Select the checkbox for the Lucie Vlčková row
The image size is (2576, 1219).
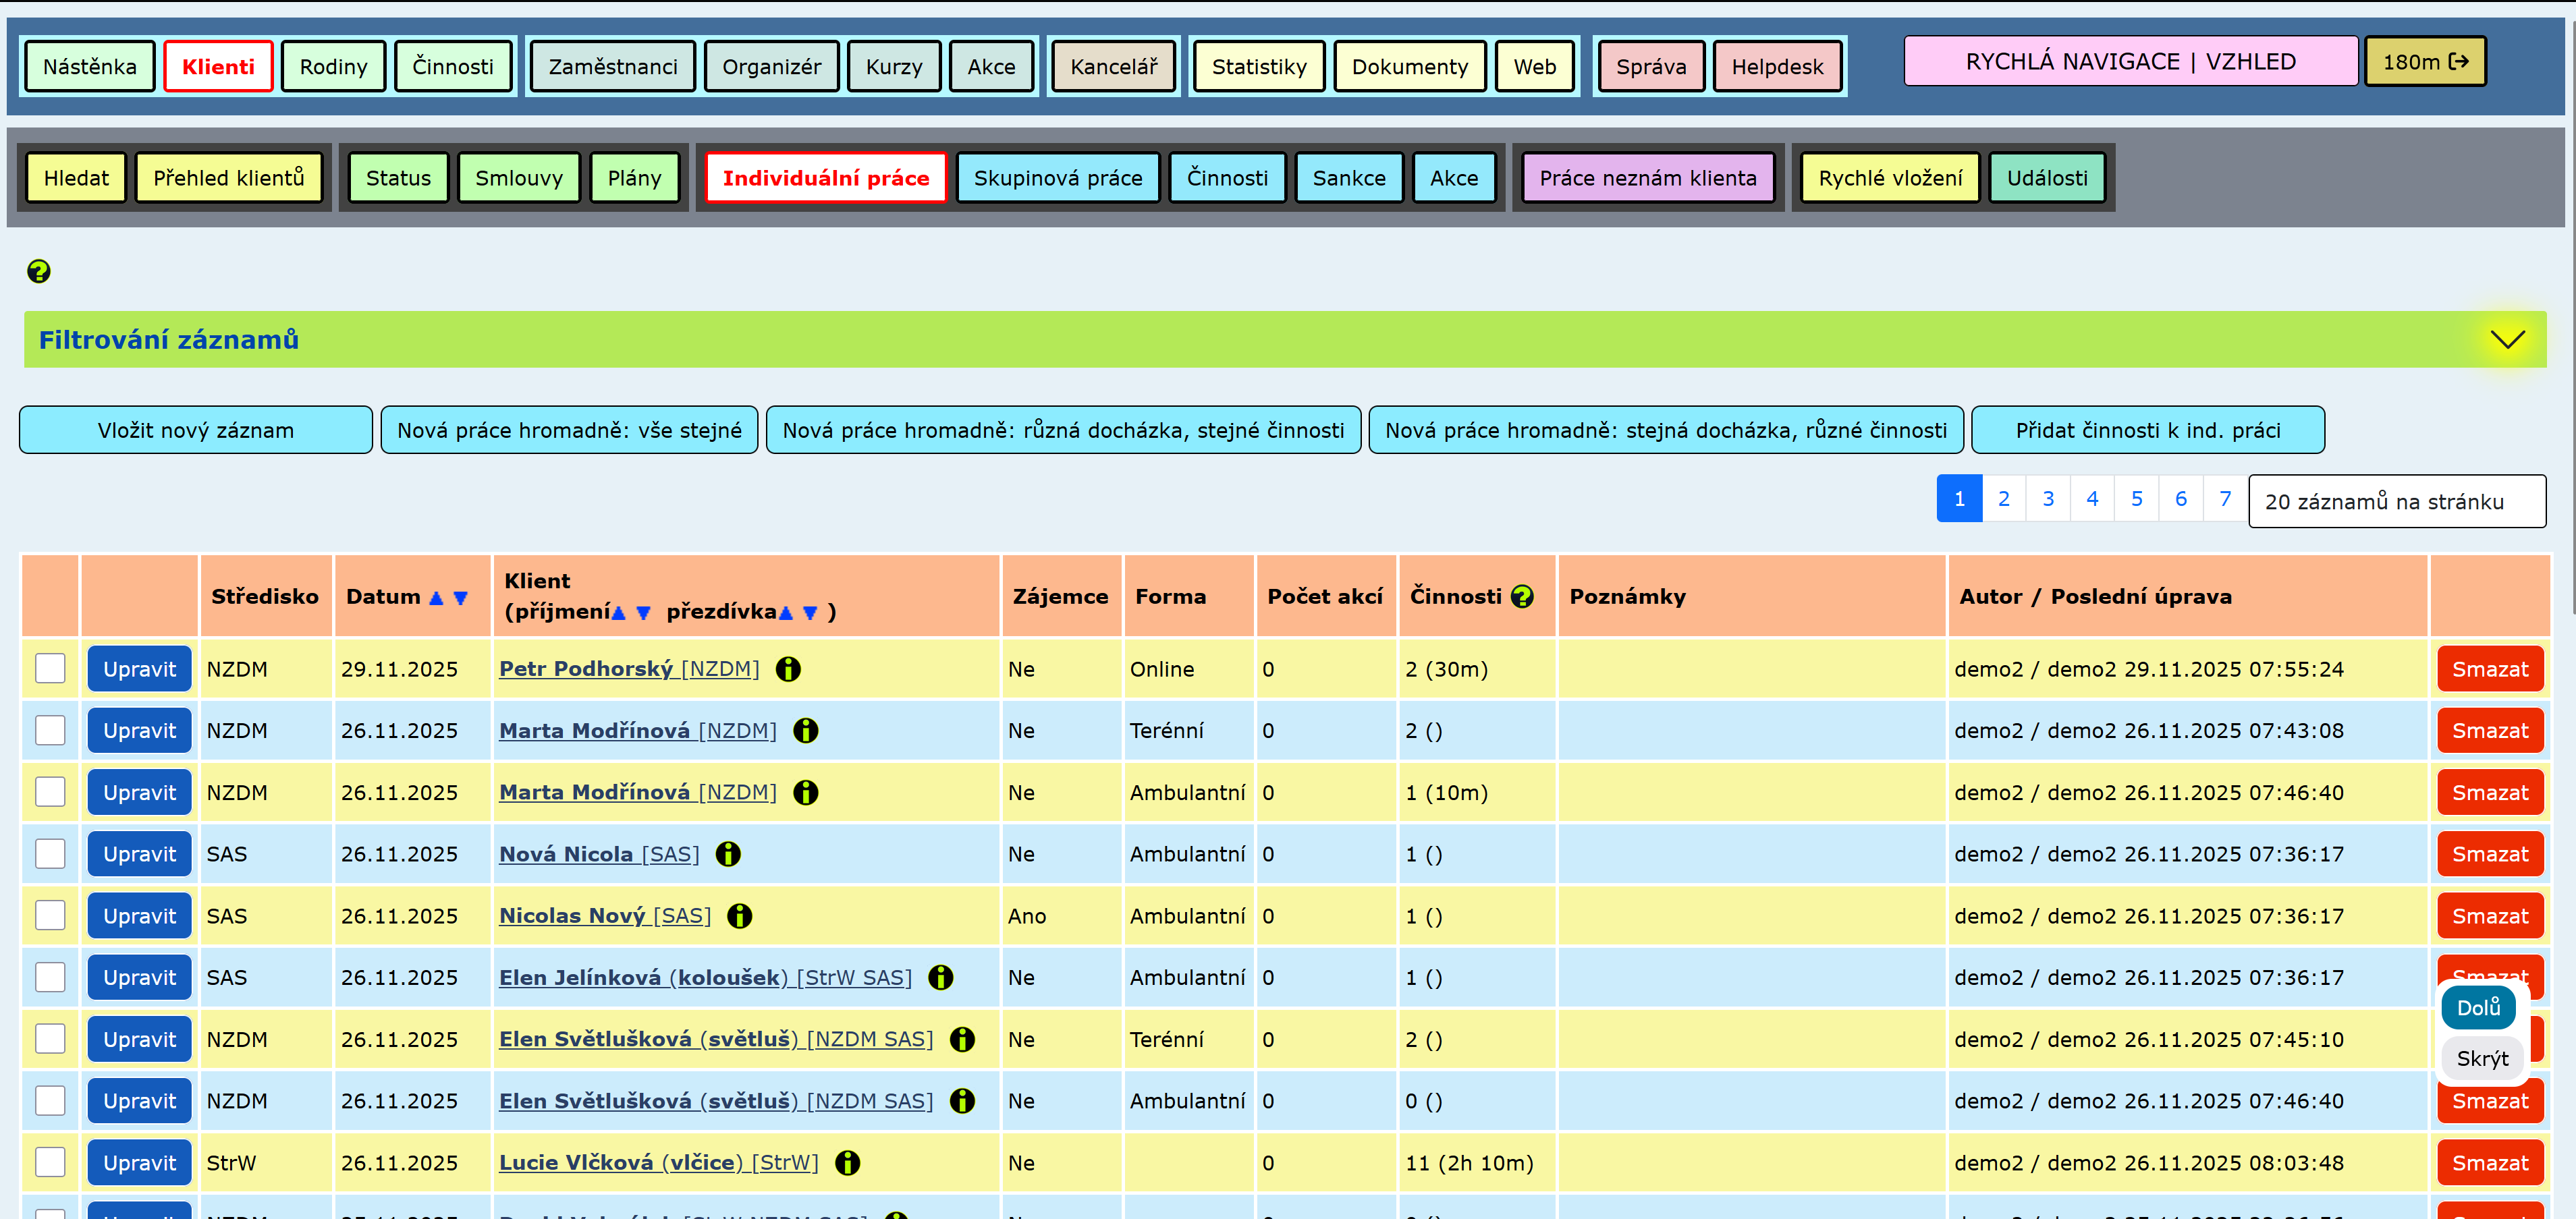50,1162
